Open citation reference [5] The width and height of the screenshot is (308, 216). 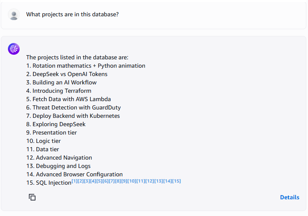[99, 181]
